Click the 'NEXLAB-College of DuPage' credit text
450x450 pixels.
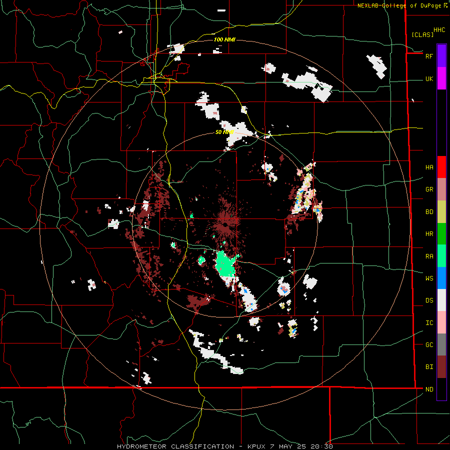tap(399, 5)
